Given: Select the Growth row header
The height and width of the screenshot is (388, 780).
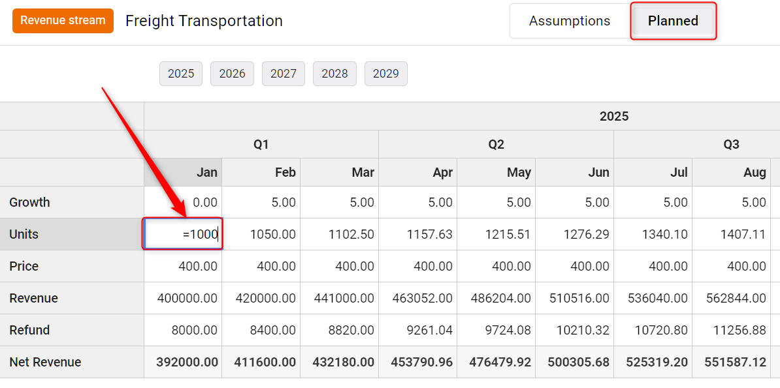Looking at the screenshot, I should (72, 202).
